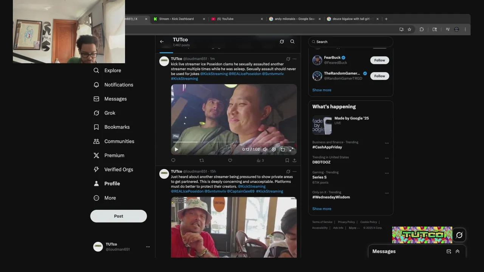Open Bookmarks in sidebar

[112, 127]
